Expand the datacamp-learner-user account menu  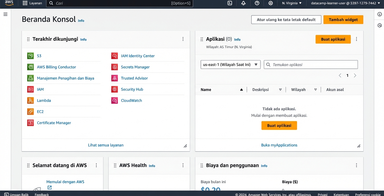[345, 3]
